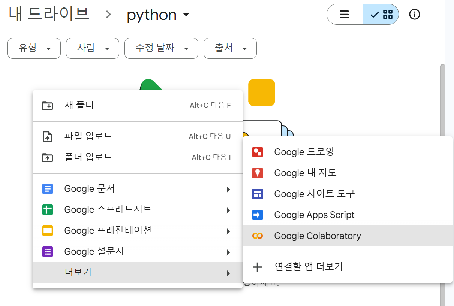Open the 사람 filter dropdown
The image size is (454, 306).
coord(93,48)
